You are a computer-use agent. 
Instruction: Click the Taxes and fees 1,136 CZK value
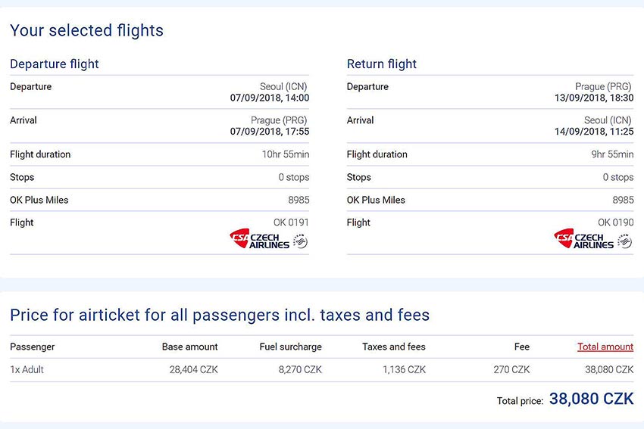404,369
